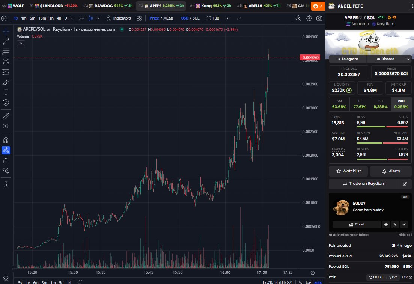Screen dimensions: 414x284
Task: Take a chart snapshot with camera icon
Action: 319,18
